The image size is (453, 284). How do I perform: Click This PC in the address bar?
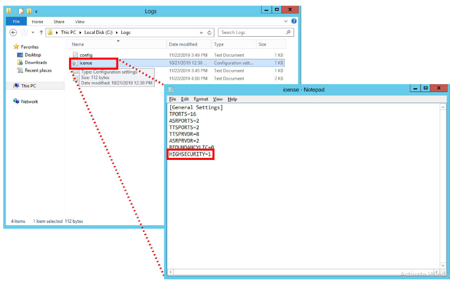(x=68, y=32)
